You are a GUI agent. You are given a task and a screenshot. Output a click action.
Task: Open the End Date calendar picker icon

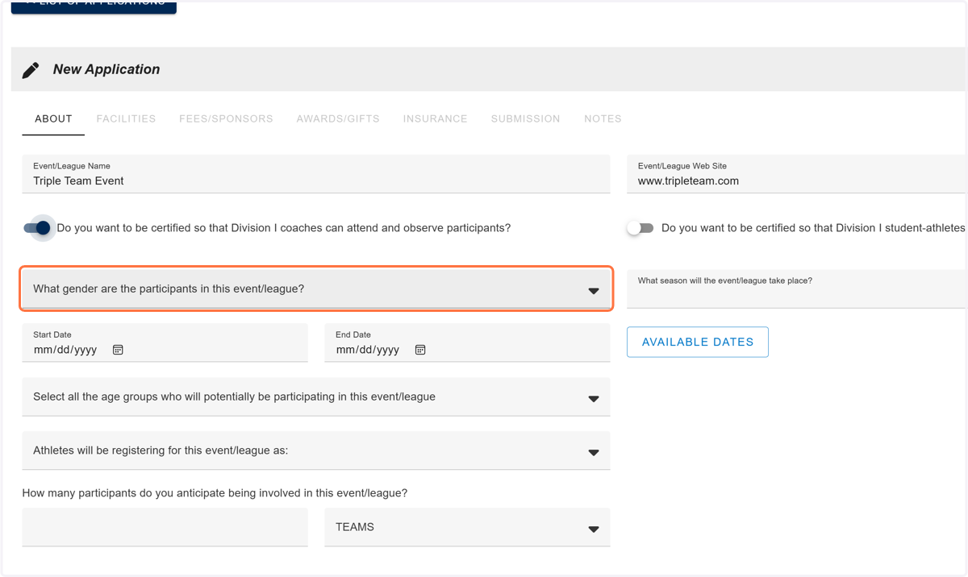(420, 350)
